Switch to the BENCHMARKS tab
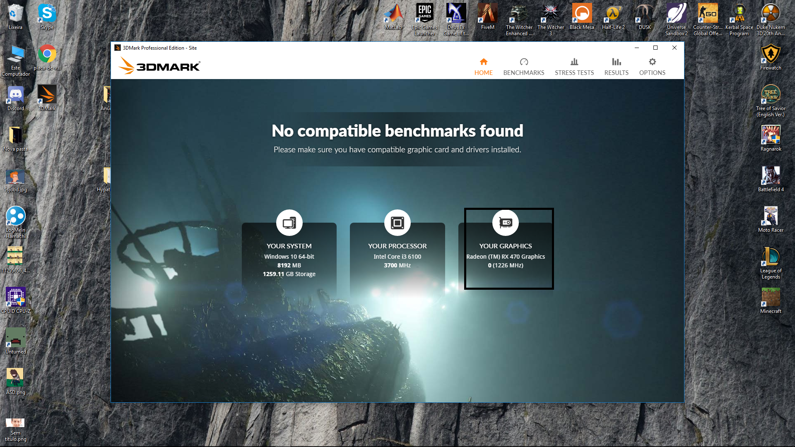Viewport: 795px width, 447px height. click(x=524, y=67)
